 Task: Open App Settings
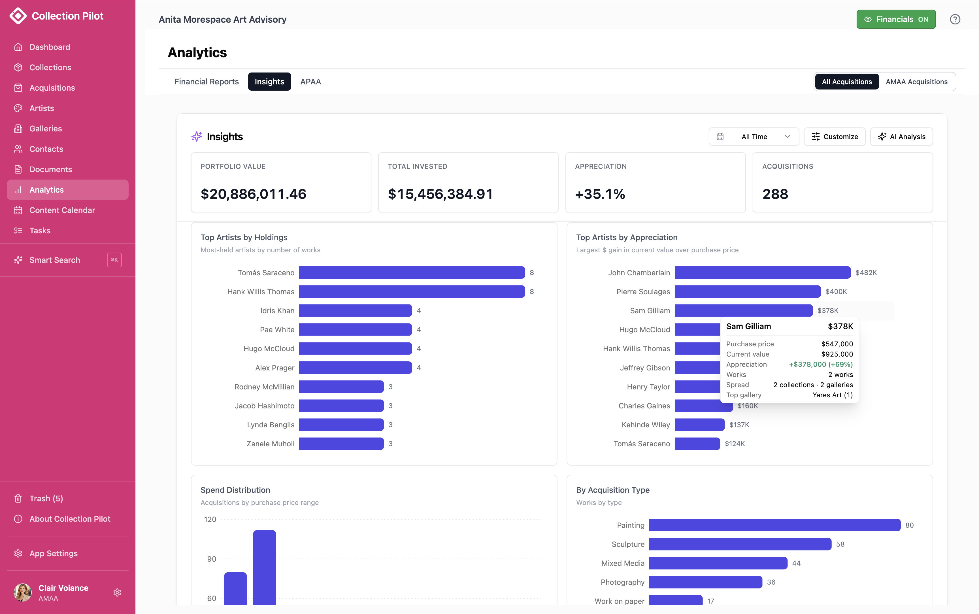pyautogui.click(x=68, y=553)
